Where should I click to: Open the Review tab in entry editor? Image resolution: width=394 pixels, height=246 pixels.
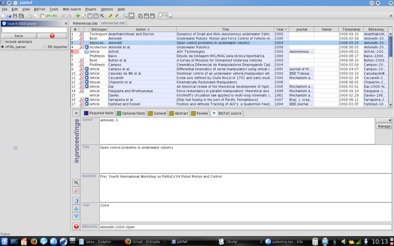pos(199,113)
